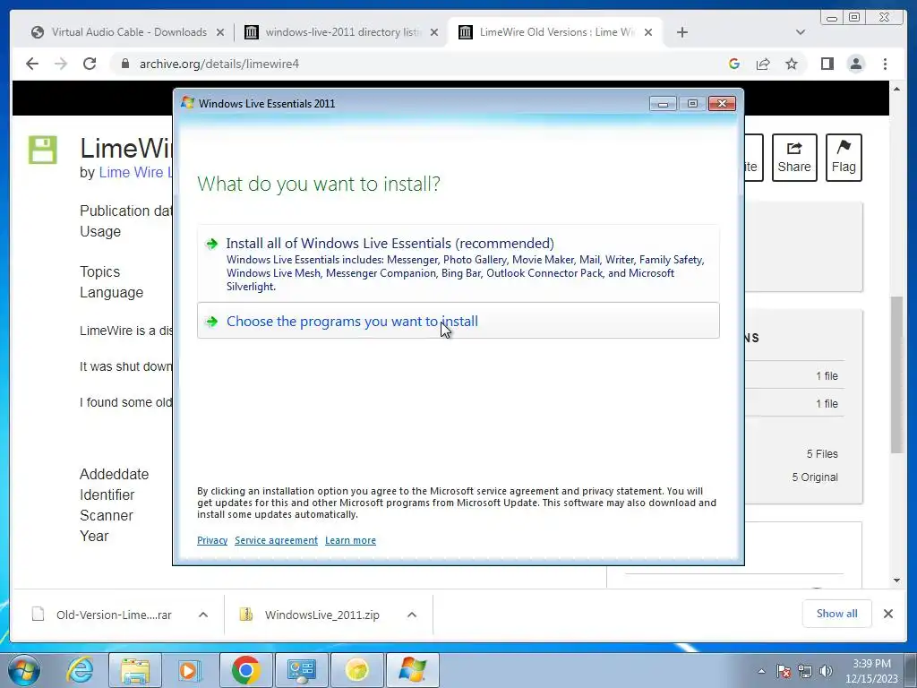
Task: Open the tab search dropdown chevron
Action: click(x=801, y=32)
